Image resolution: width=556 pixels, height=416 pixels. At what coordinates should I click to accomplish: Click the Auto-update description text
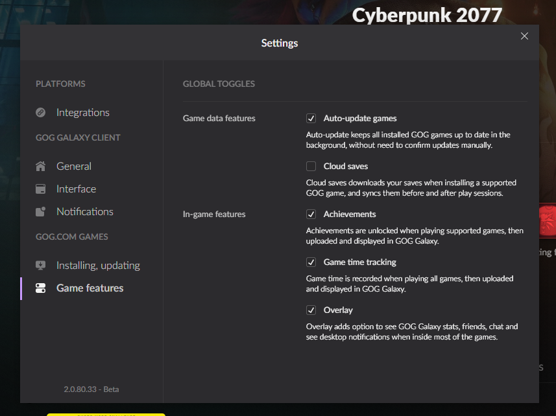coord(408,140)
